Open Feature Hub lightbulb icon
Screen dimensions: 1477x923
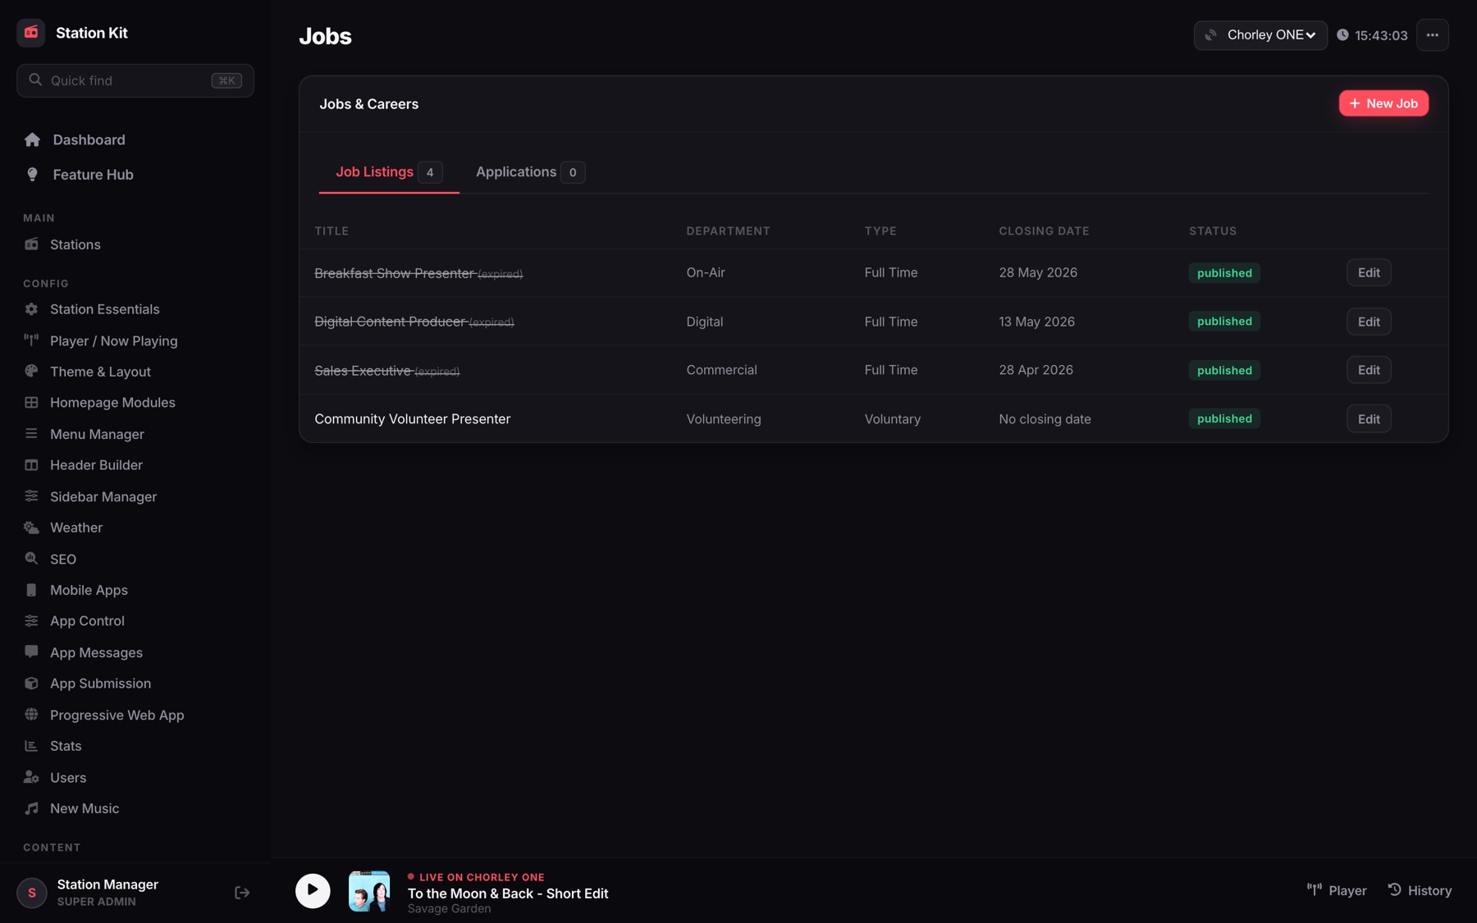32,174
